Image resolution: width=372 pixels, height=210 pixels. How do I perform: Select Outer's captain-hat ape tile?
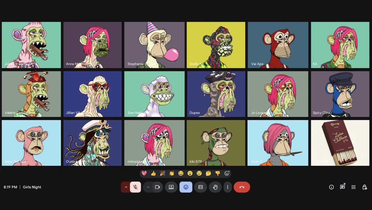[x=92, y=143]
